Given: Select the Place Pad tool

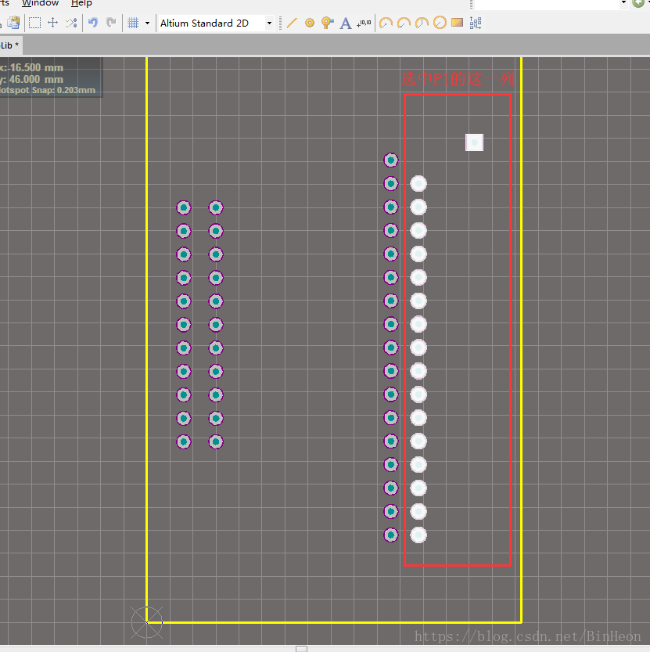Looking at the screenshot, I should [310, 23].
